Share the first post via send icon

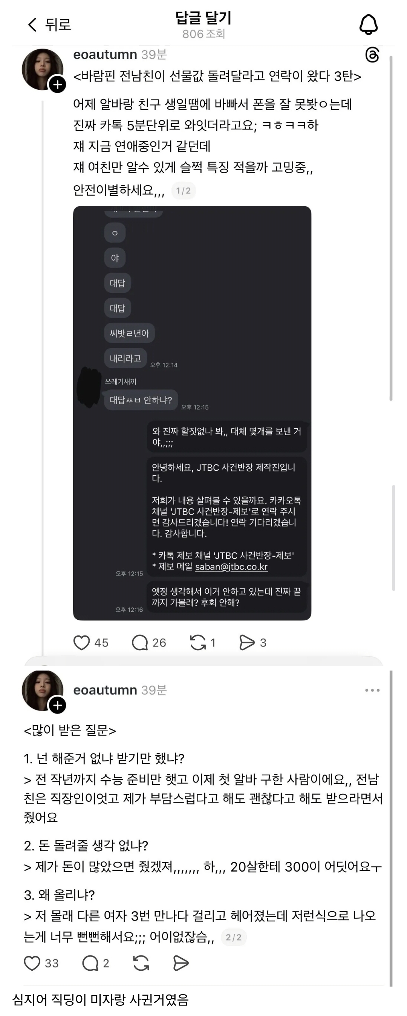click(247, 643)
